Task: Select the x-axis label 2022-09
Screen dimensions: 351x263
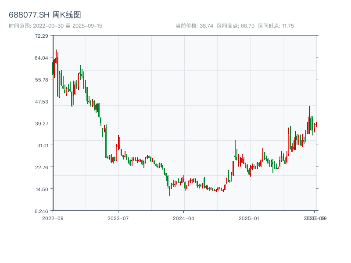Action: (53, 218)
